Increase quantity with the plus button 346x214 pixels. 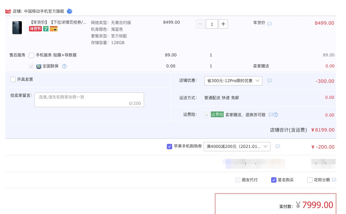tap(223, 24)
